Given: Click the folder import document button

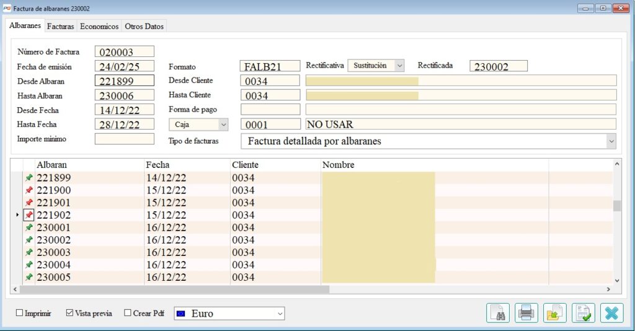Looking at the screenshot, I should (555, 313).
